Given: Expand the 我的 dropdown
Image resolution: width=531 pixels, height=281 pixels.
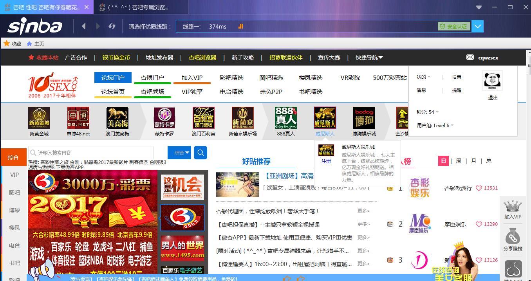Looking at the screenshot, I should click(423, 77).
